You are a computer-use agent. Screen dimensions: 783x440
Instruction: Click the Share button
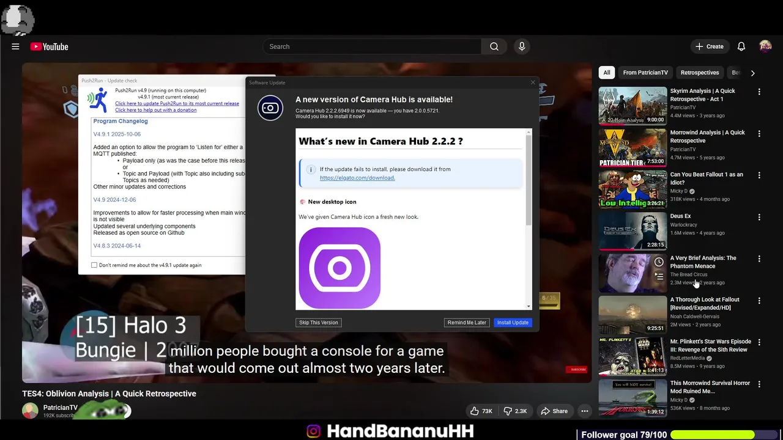554,411
